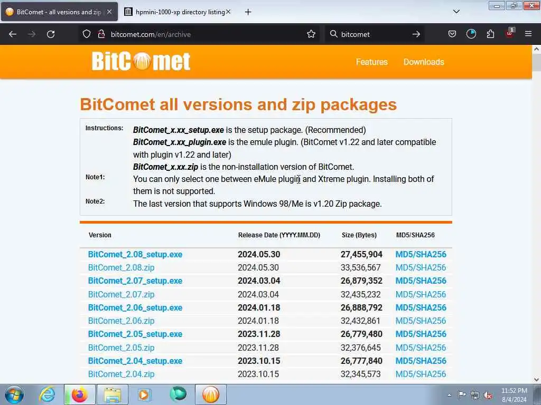
Task: Open the Features menu item
Action: click(x=371, y=62)
